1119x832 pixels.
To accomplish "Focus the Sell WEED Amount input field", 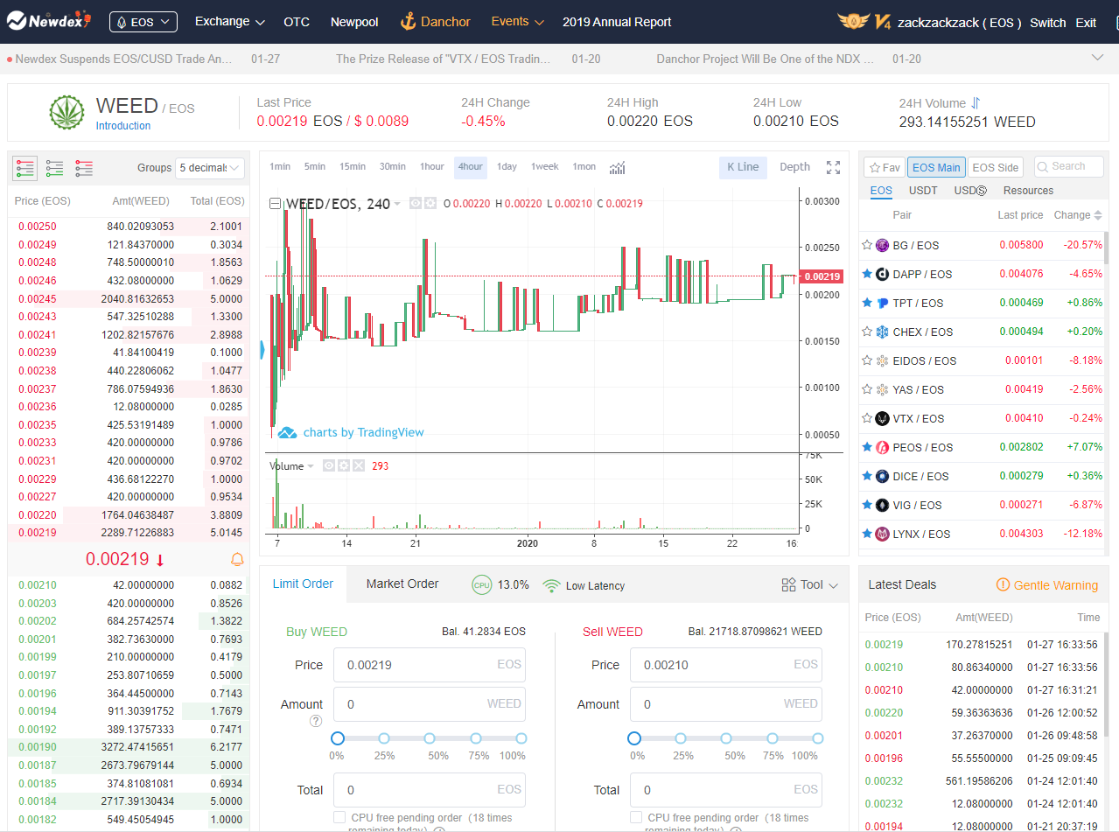I will coord(725,704).
